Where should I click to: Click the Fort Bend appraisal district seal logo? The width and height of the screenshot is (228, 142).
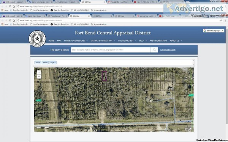(x=37, y=39)
